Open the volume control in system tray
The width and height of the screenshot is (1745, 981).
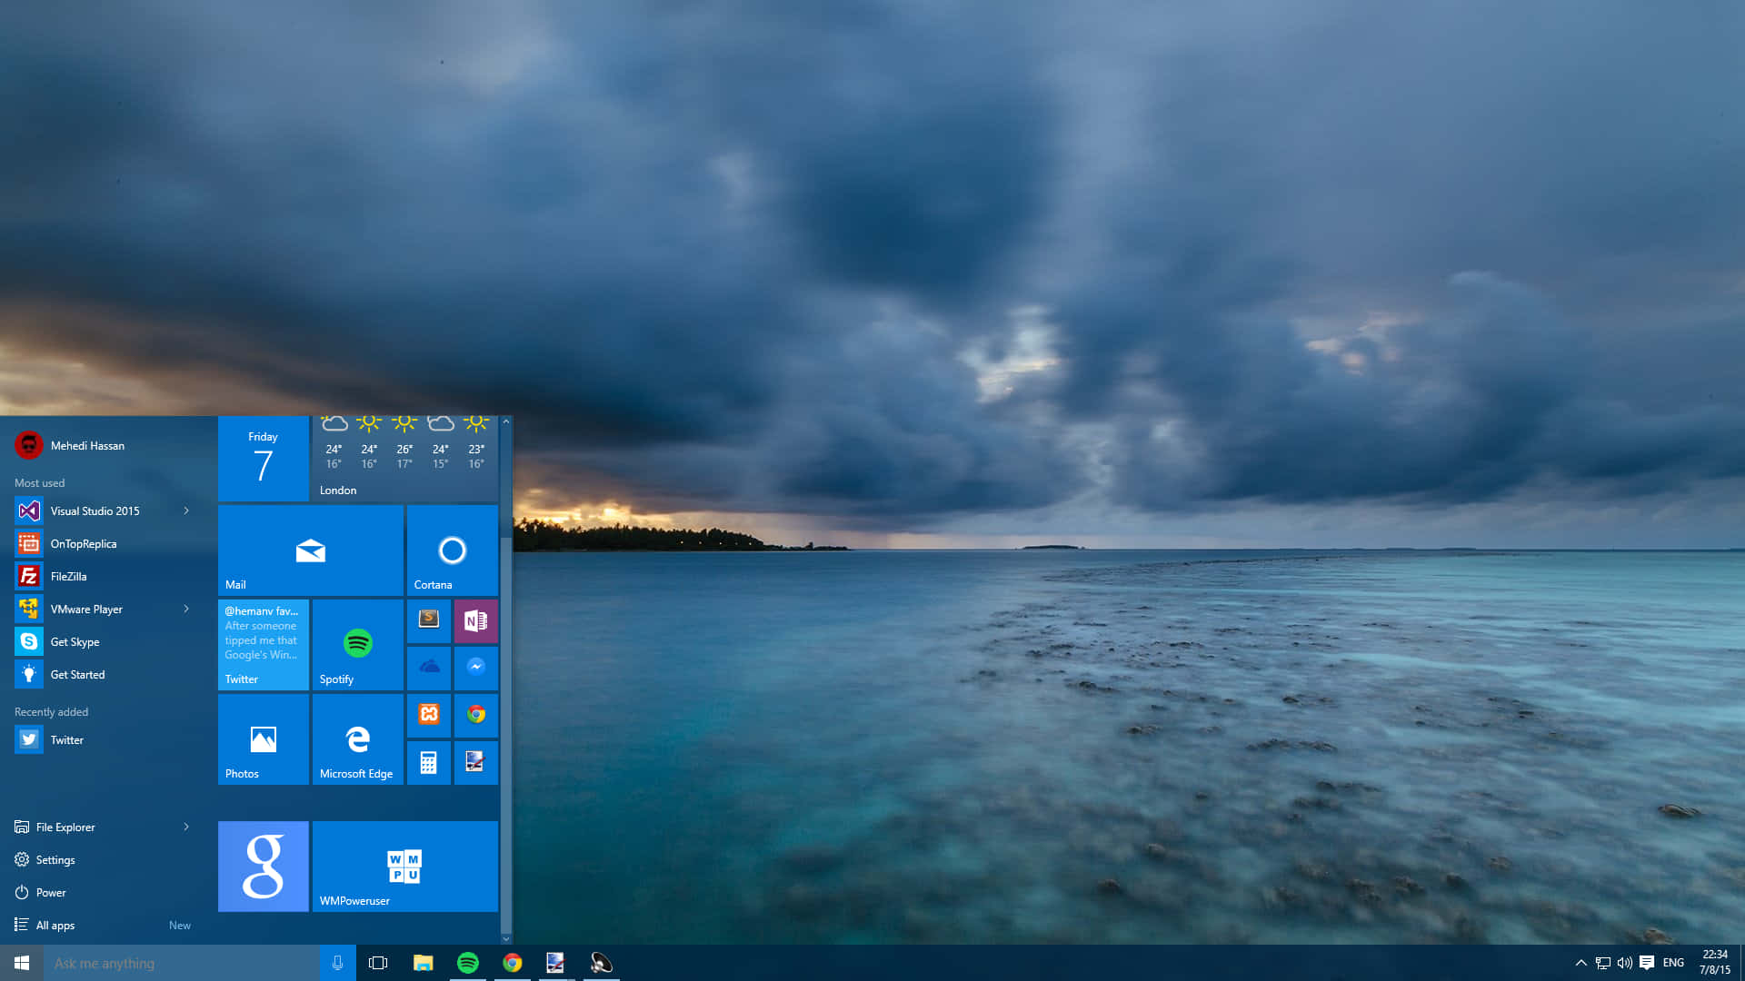point(1624,963)
